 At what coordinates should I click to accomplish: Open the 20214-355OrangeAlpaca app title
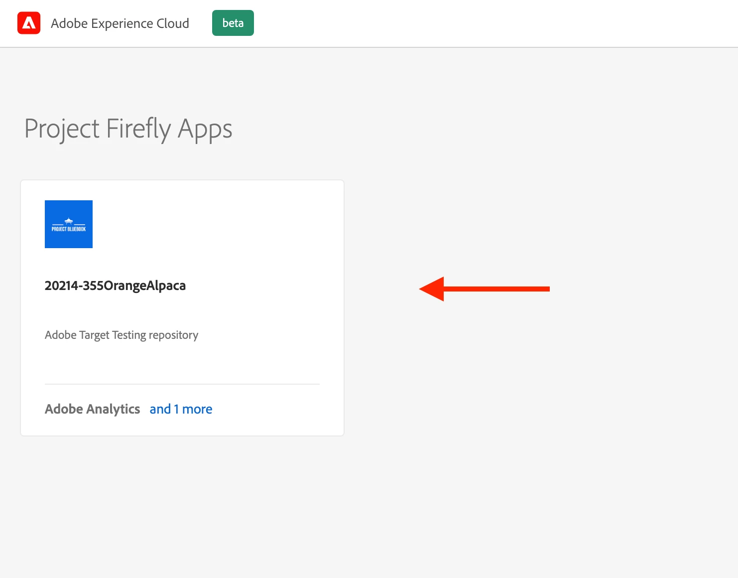click(115, 286)
